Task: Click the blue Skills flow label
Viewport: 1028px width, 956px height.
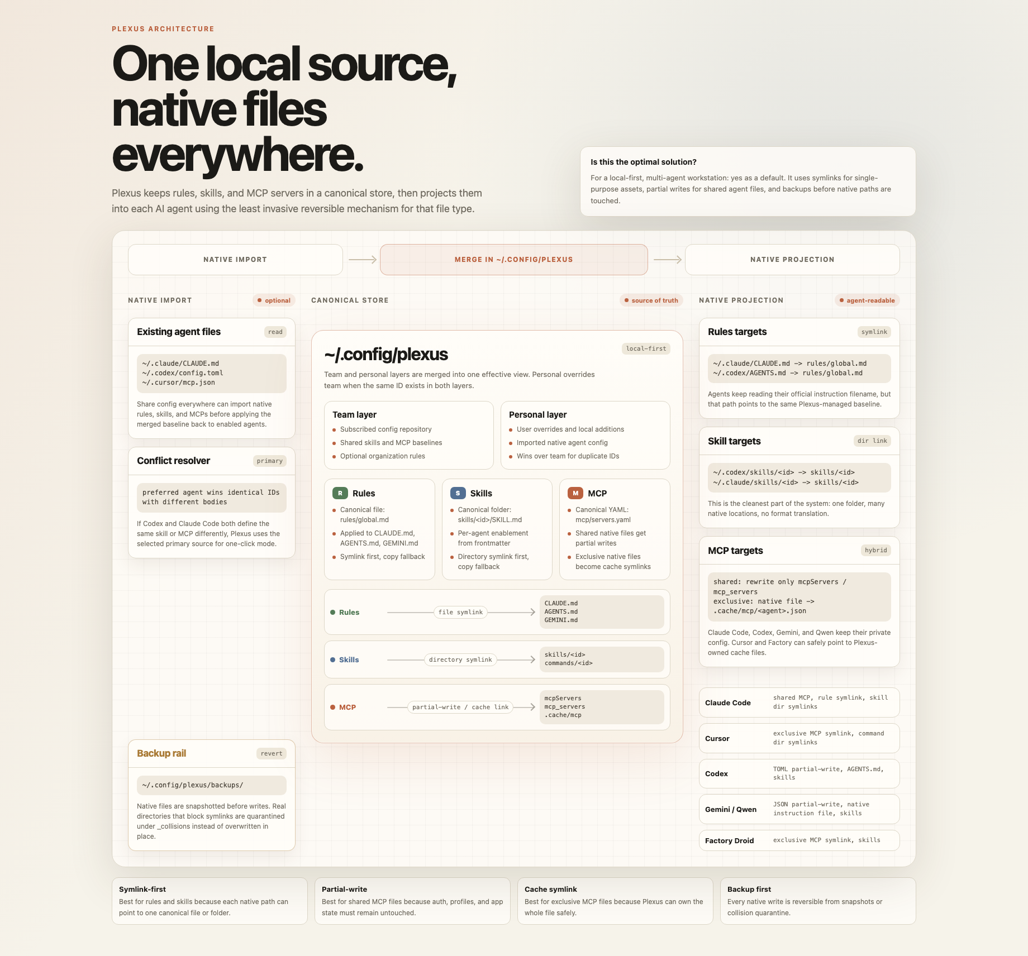Action: point(349,659)
